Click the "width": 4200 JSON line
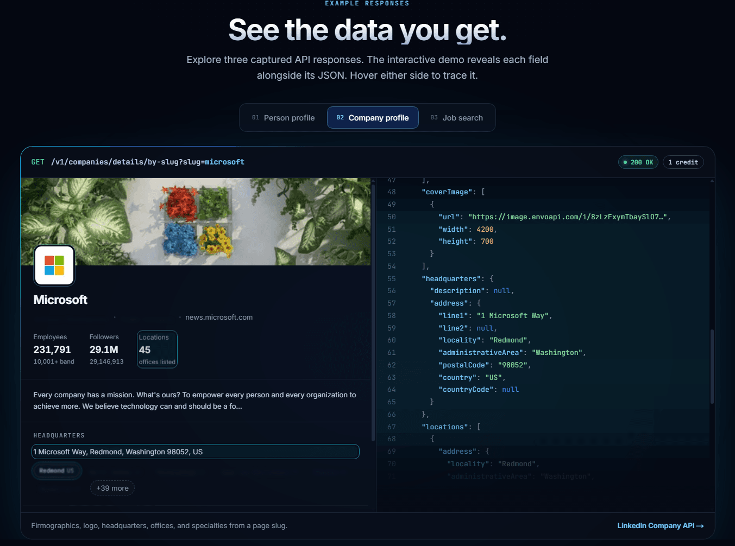The height and width of the screenshot is (546, 735). tap(467, 230)
